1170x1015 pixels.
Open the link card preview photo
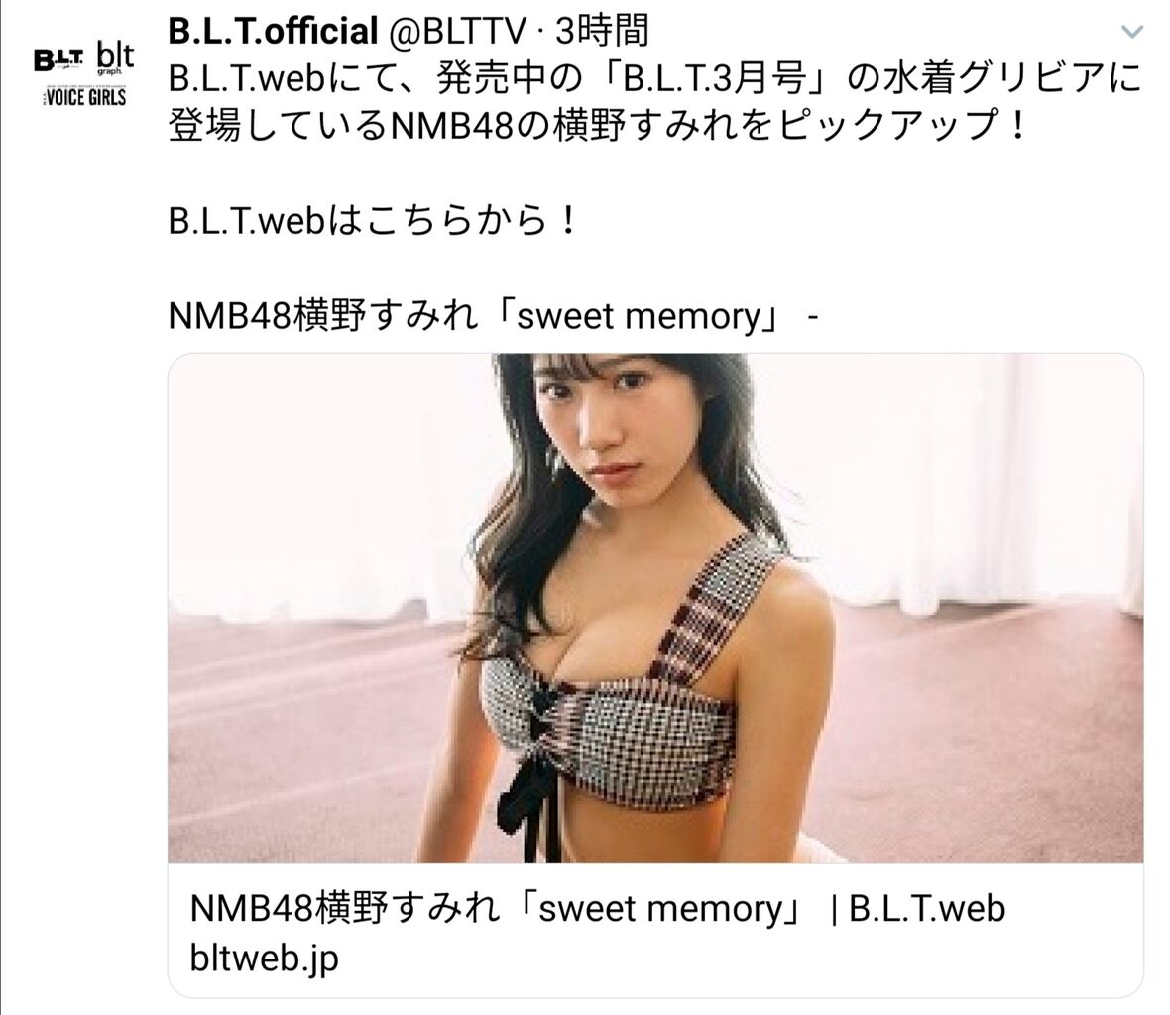pyautogui.click(x=655, y=608)
